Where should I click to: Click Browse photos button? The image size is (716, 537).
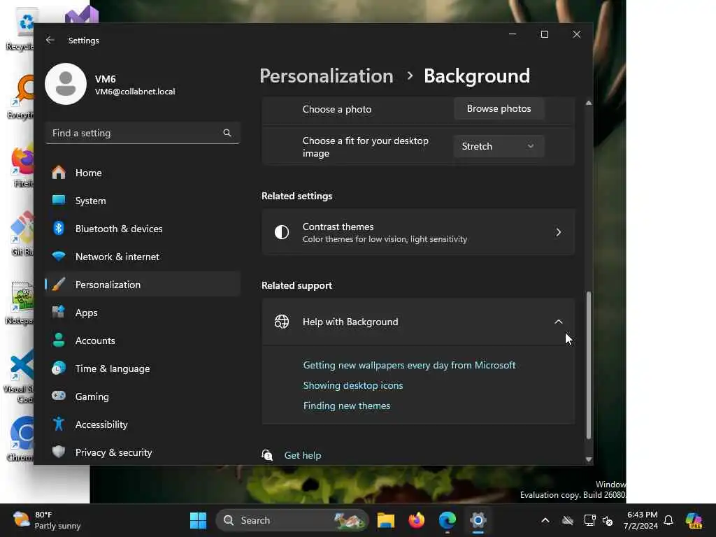pos(499,108)
